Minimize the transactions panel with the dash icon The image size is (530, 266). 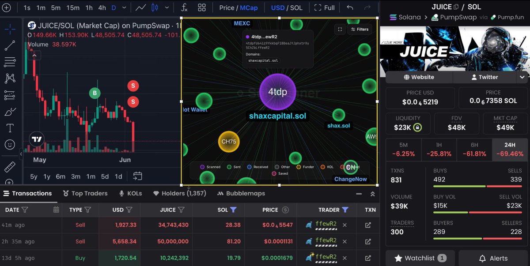(x=359, y=194)
